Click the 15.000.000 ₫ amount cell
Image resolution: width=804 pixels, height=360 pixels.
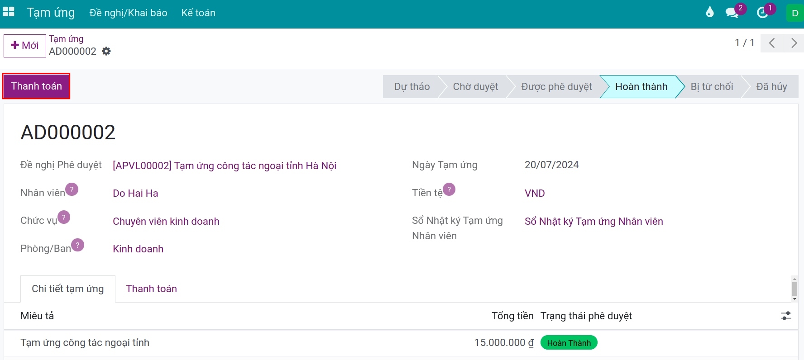504,343
